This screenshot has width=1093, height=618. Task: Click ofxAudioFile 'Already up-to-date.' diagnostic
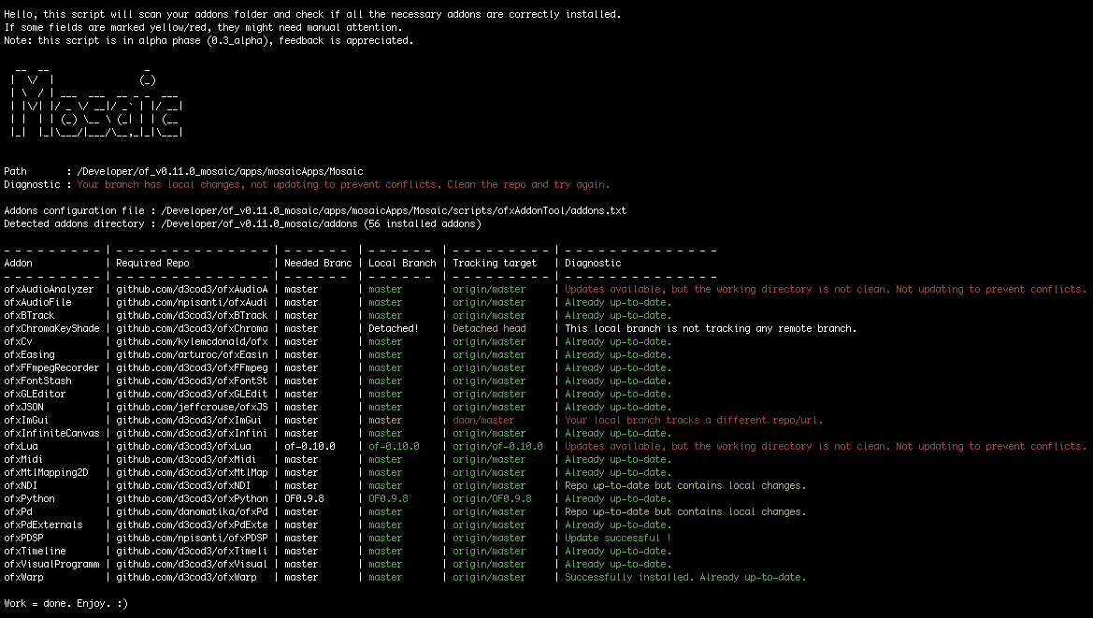point(618,302)
